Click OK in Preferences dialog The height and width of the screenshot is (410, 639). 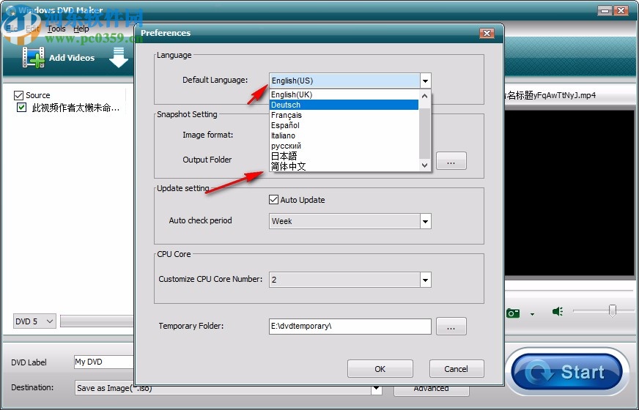380,369
